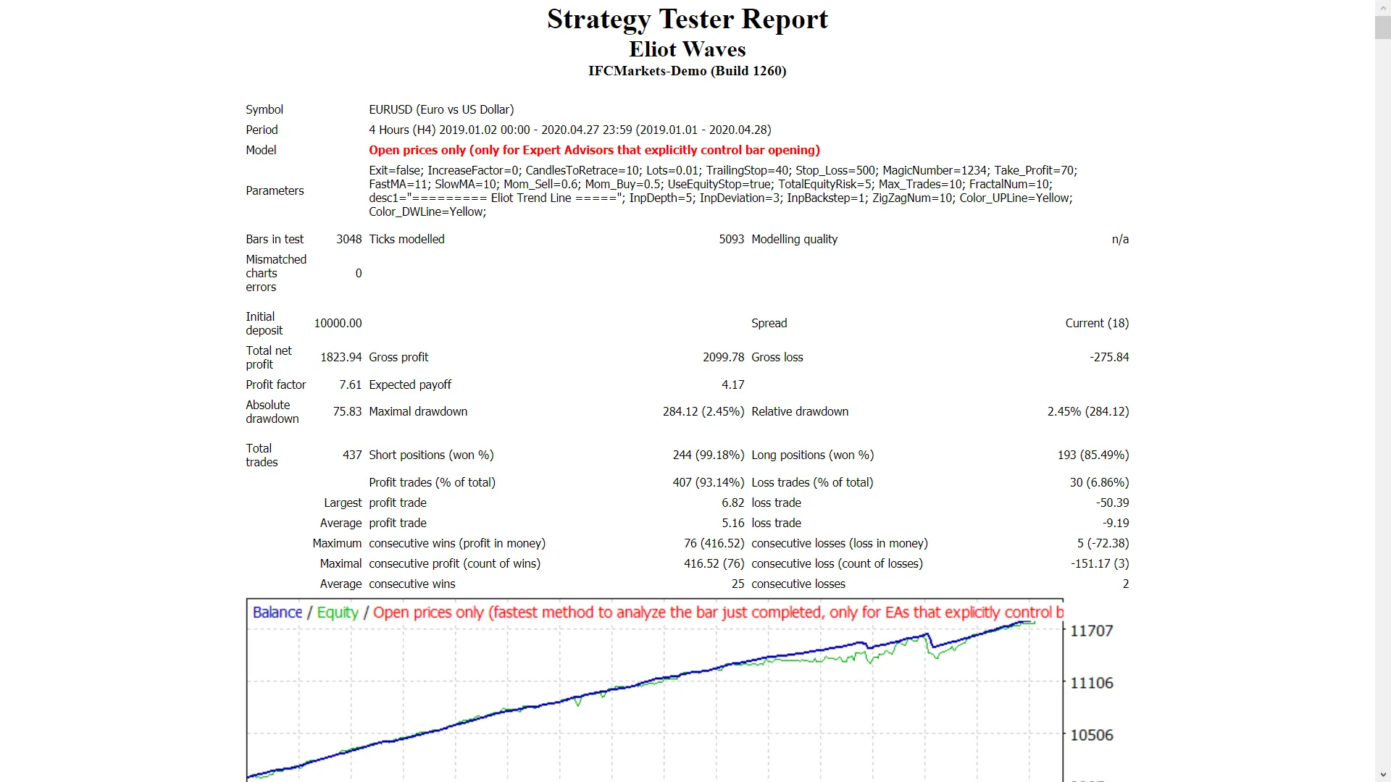The width and height of the screenshot is (1391, 782).
Task: Click the Total net profit value 1823.94
Action: tap(341, 357)
